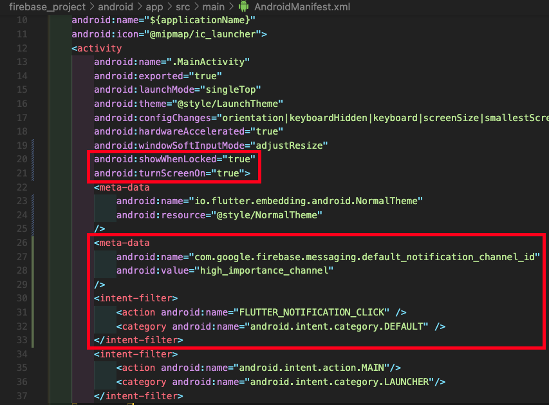This screenshot has width=549, height=405.
Task: Click the Android icon in breadcrumb
Action: (x=244, y=6)
